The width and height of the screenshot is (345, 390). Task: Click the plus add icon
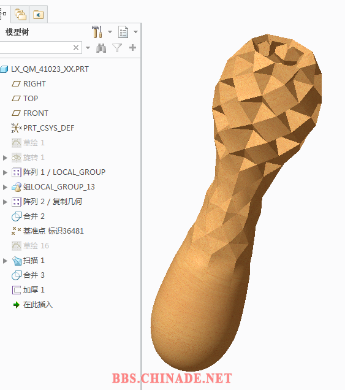[x=133, y=47]
